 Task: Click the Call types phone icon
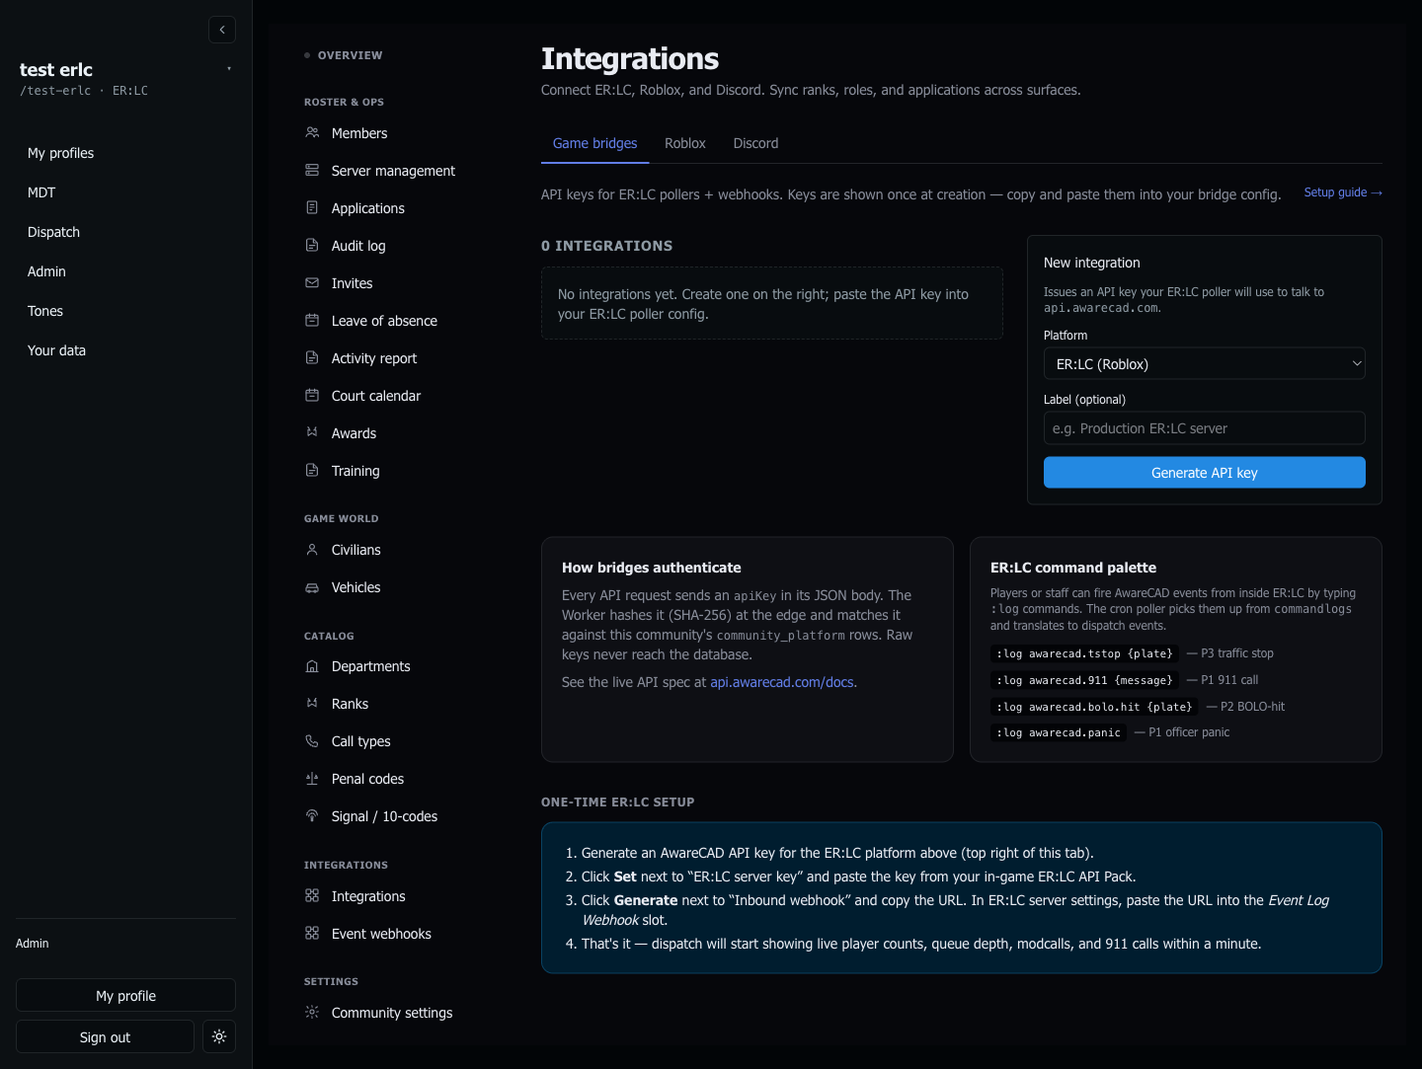coord(312,740)
